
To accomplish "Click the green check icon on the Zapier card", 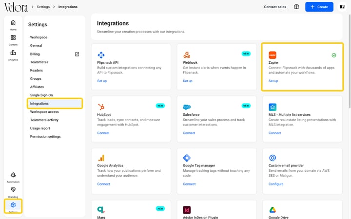I will pyautogui.click(x=334, y=55).
